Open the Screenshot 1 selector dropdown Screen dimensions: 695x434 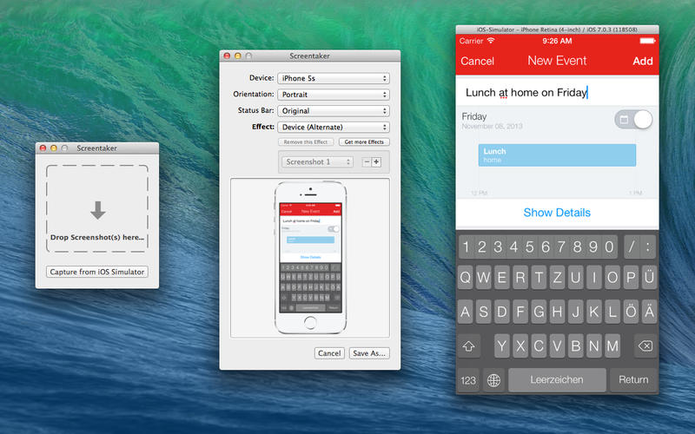(x=317, y=162)
